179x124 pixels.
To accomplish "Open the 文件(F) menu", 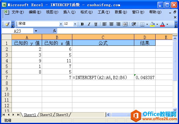I will click(x=18, y=12).
